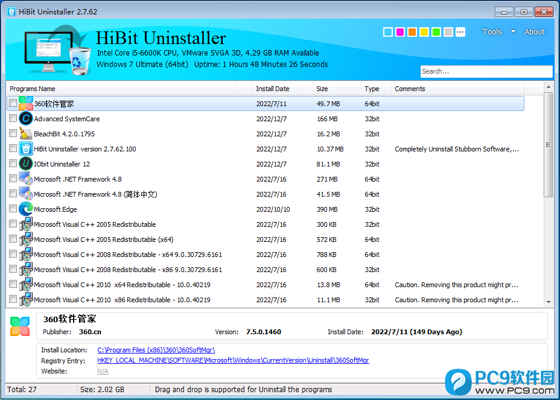This screenshot has width=560, height=400.
Task: Open the Tools menu
Action: 492,32
